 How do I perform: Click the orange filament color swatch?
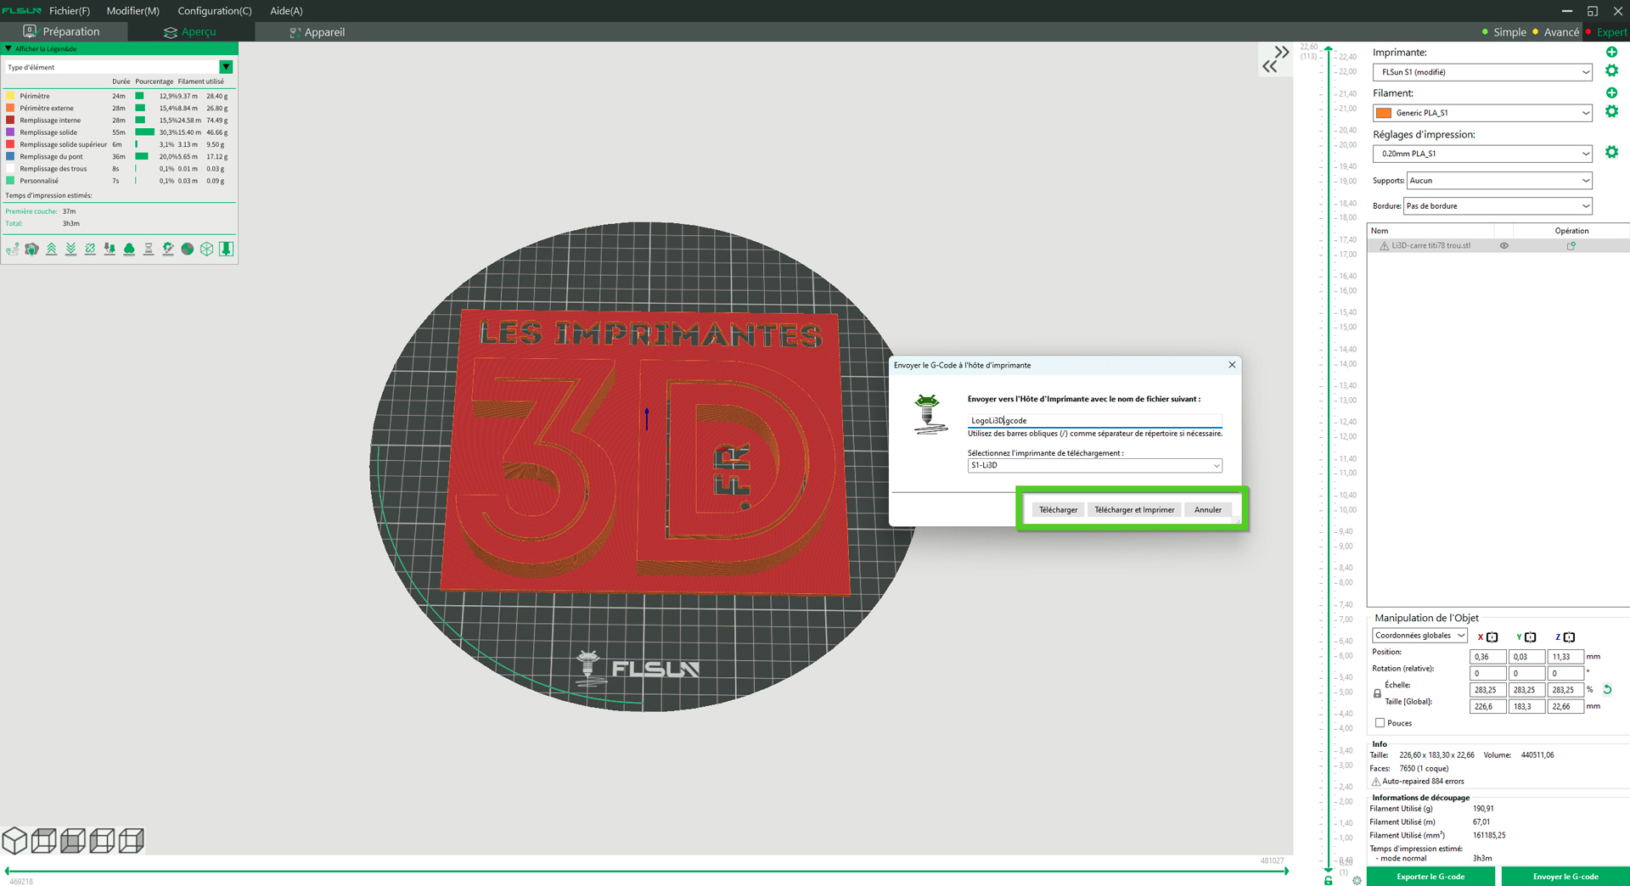(x=1384, y=113)
